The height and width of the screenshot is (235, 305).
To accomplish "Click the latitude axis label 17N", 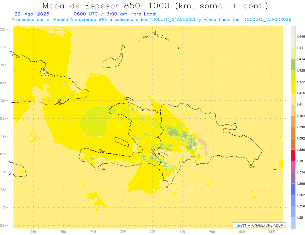I will coord(4,208).
